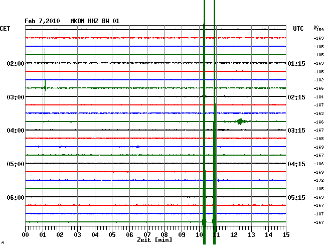
Task: Click minute 15 on the time axis
Action: [x=286, y=234]
